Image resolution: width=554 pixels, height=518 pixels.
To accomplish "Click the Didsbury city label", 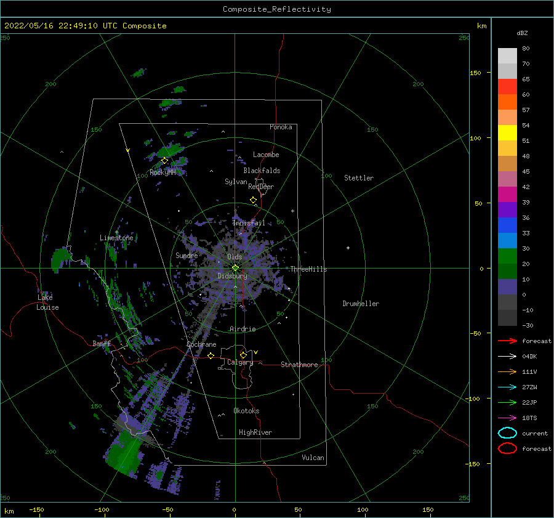I will [232, 276].
